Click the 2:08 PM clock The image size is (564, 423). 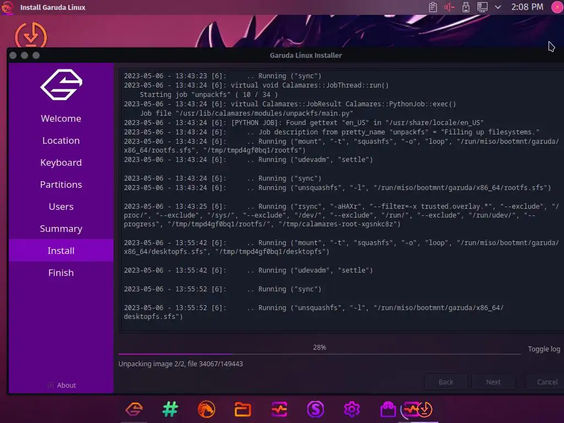pyautogui.click(x=527, y=7)
